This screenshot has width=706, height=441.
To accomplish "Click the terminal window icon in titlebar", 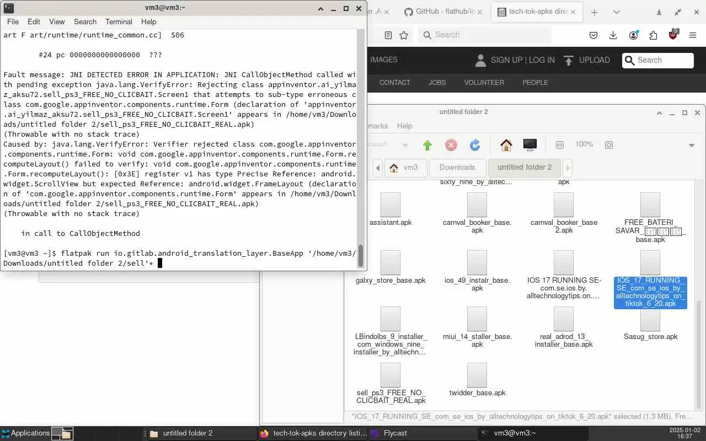I will (x=8, y=8).
